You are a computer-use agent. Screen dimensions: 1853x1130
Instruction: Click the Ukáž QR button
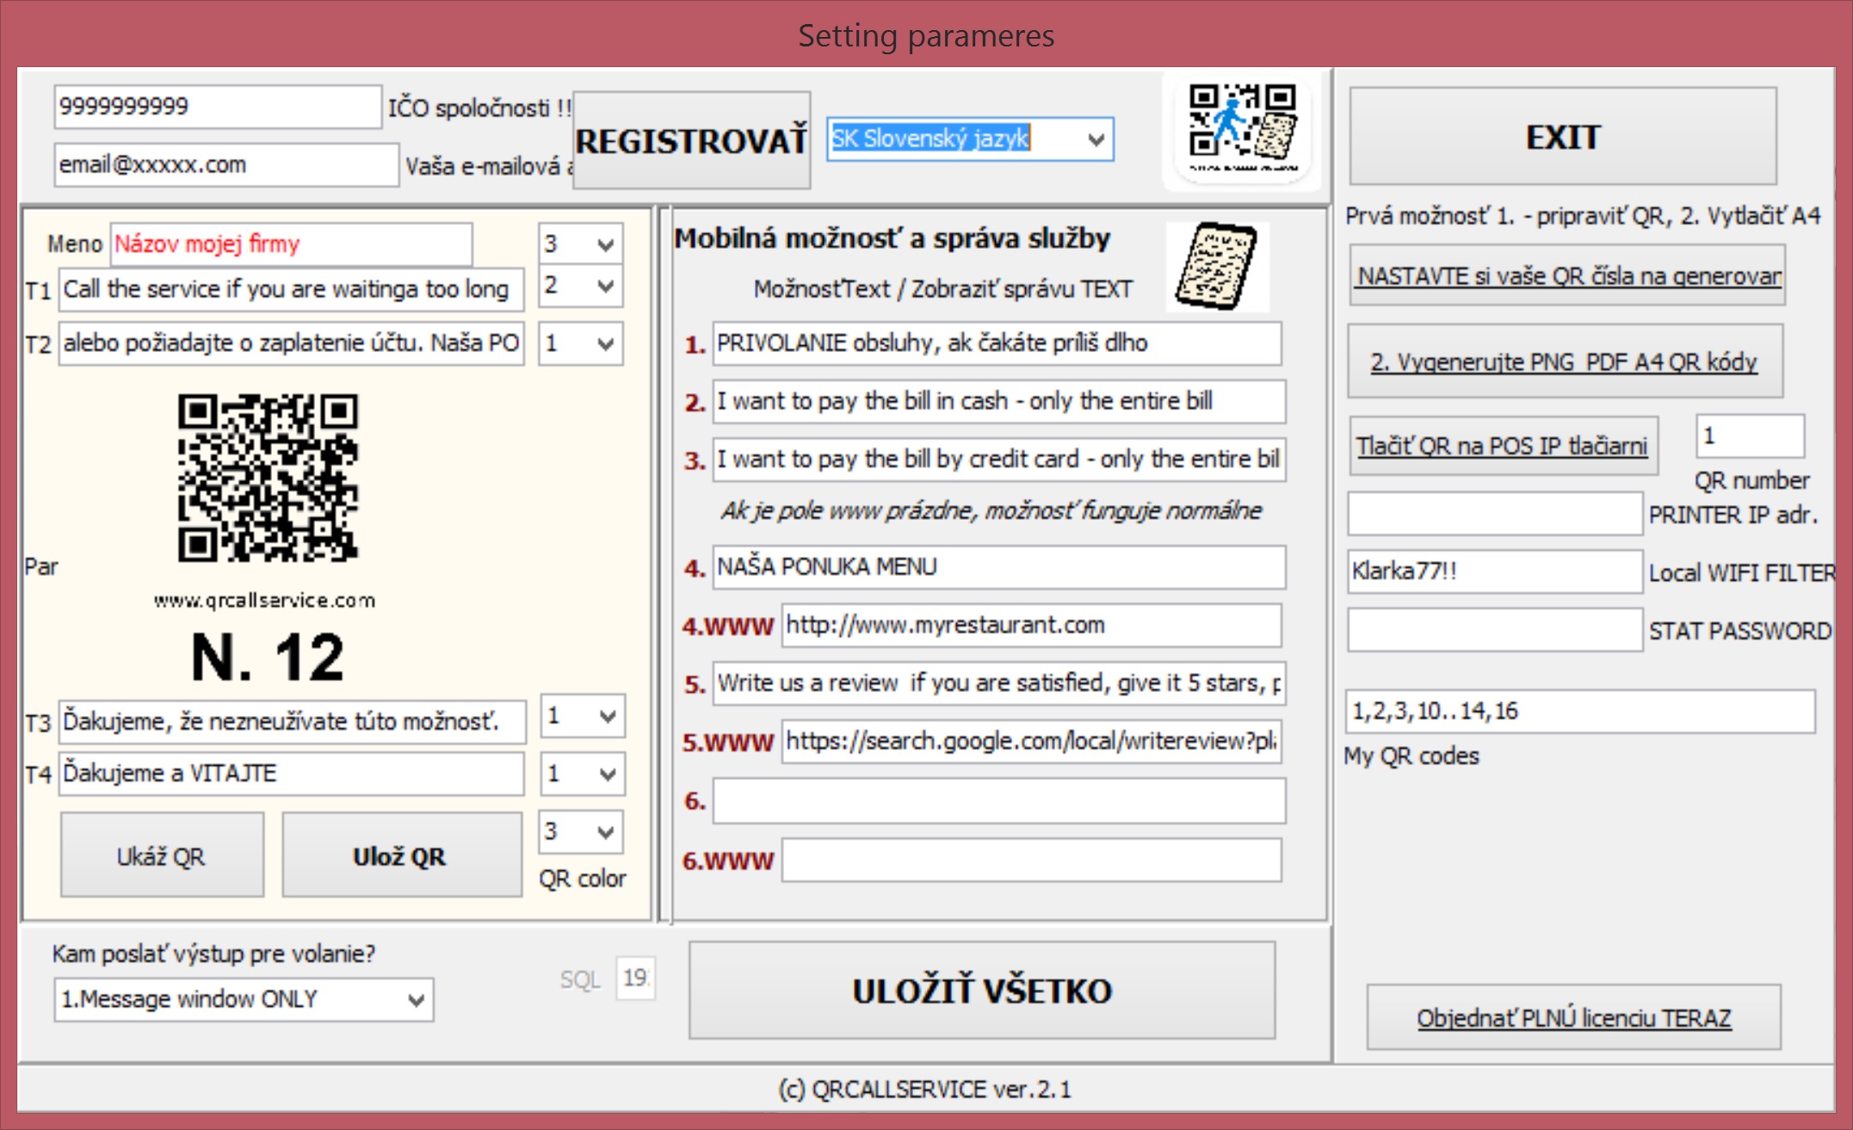(162, 855)
